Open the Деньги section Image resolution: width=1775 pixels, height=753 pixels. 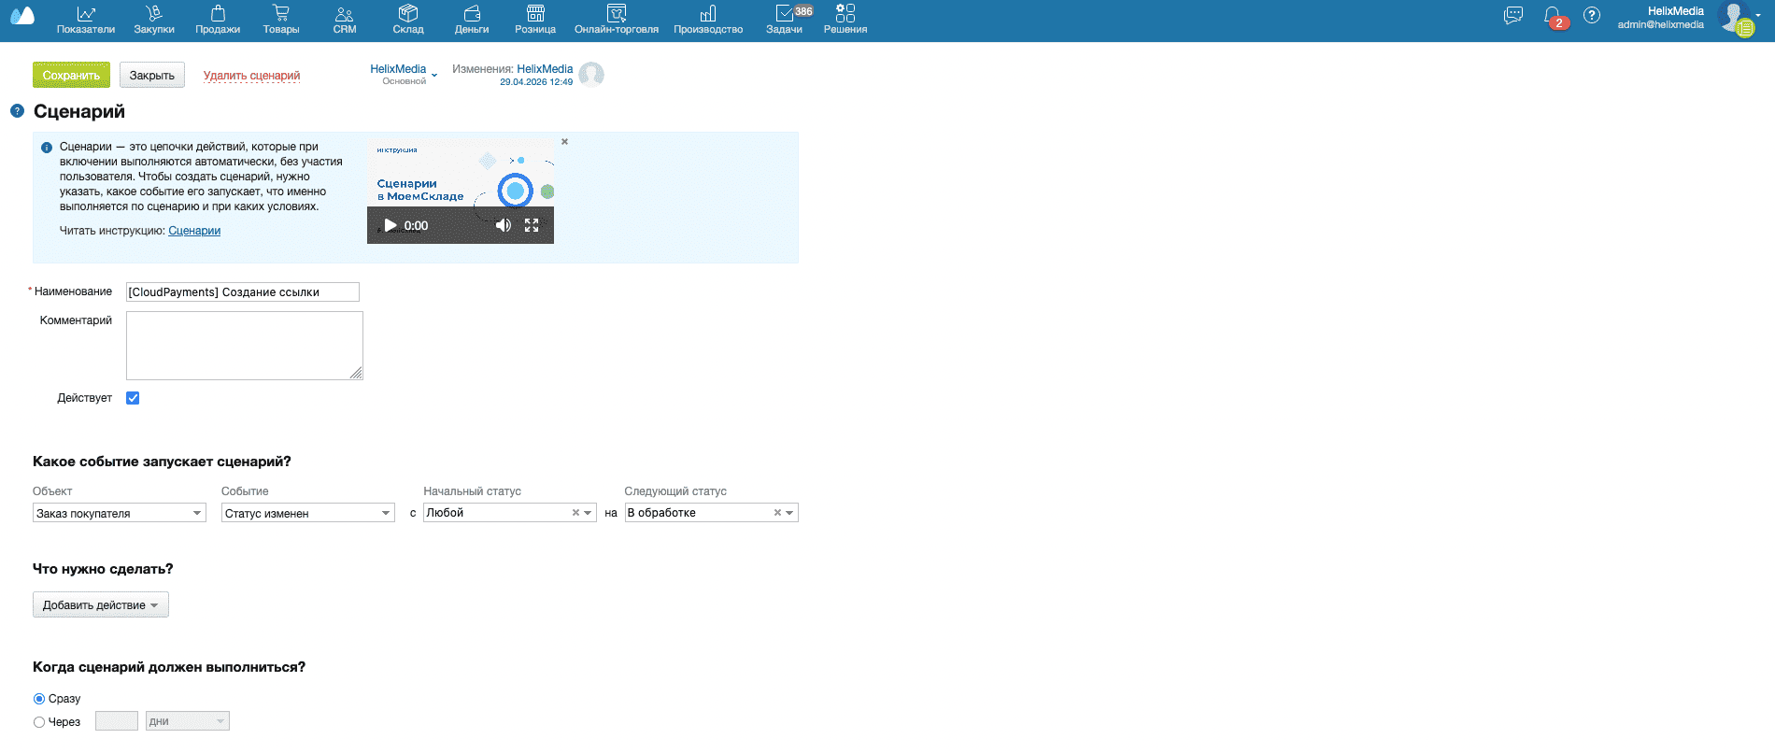[472, 20]
